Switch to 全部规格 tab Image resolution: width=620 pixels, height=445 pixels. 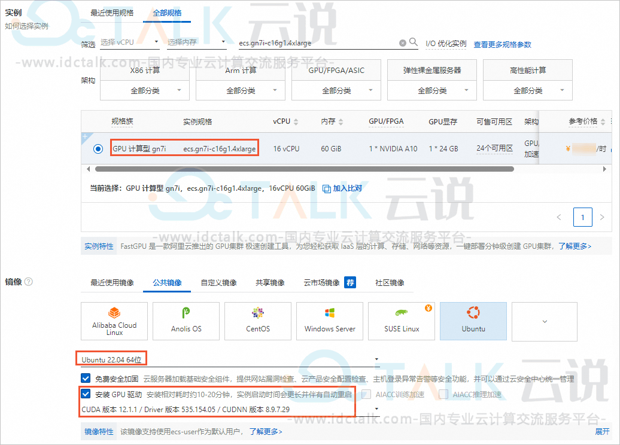(x=167, y=13)
